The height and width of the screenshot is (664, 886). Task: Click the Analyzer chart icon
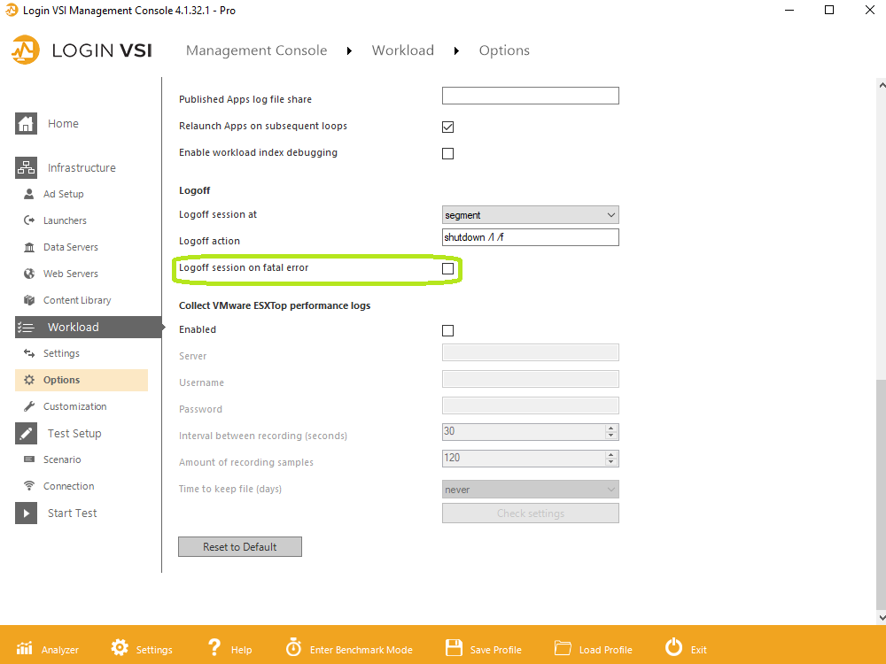pos(24,648)
